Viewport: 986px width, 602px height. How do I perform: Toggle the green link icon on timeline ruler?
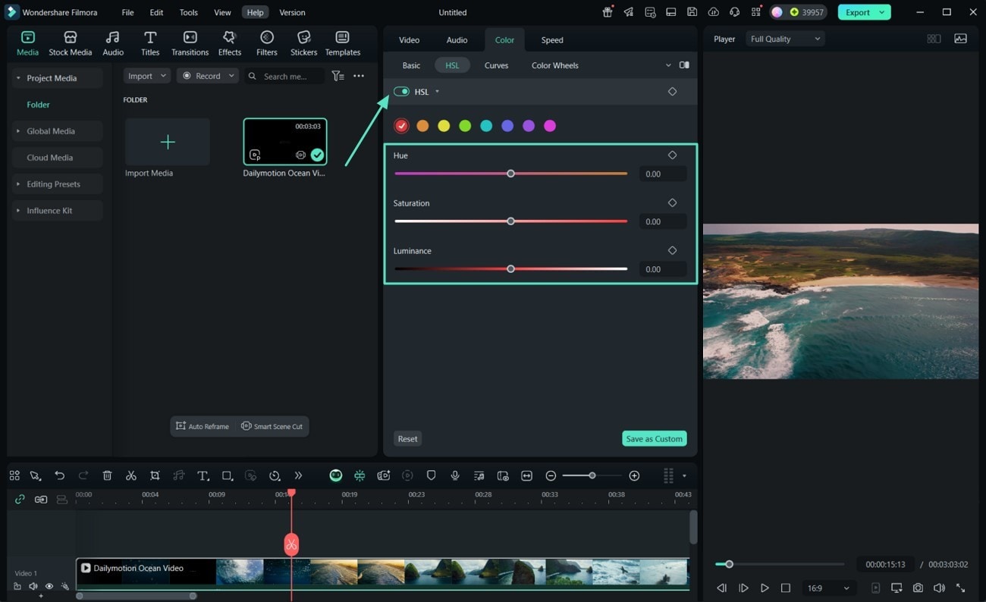[20, 499]
